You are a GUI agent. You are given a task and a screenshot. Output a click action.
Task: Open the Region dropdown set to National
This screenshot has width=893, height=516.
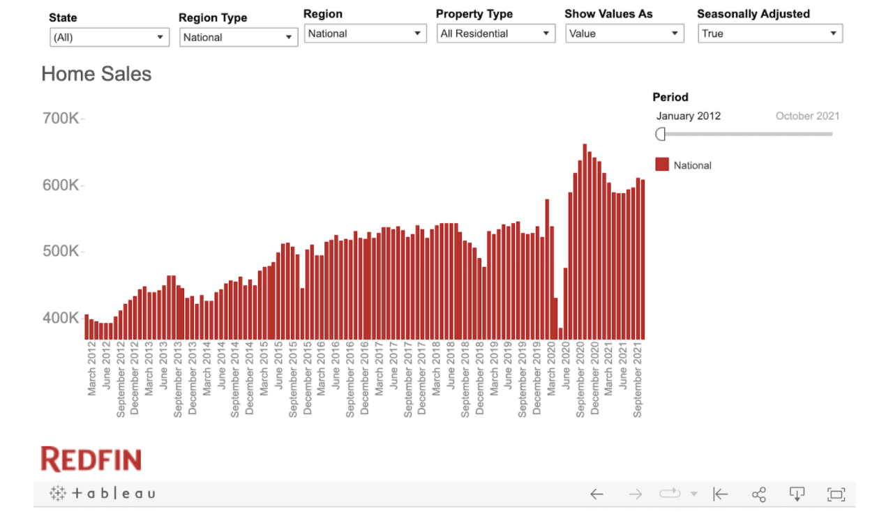[x=365, y=33]
